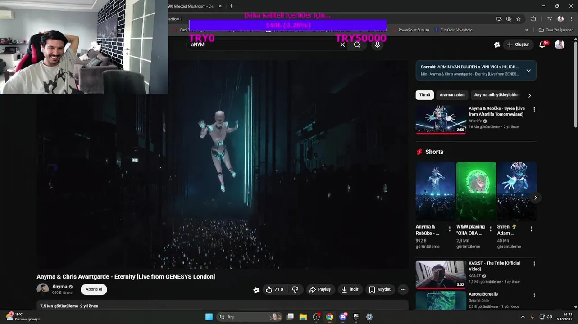Viewport: 578px width, 324px height.
Task: Click the sparkle icon beside Oluştur
Action: tap(497, 45)
